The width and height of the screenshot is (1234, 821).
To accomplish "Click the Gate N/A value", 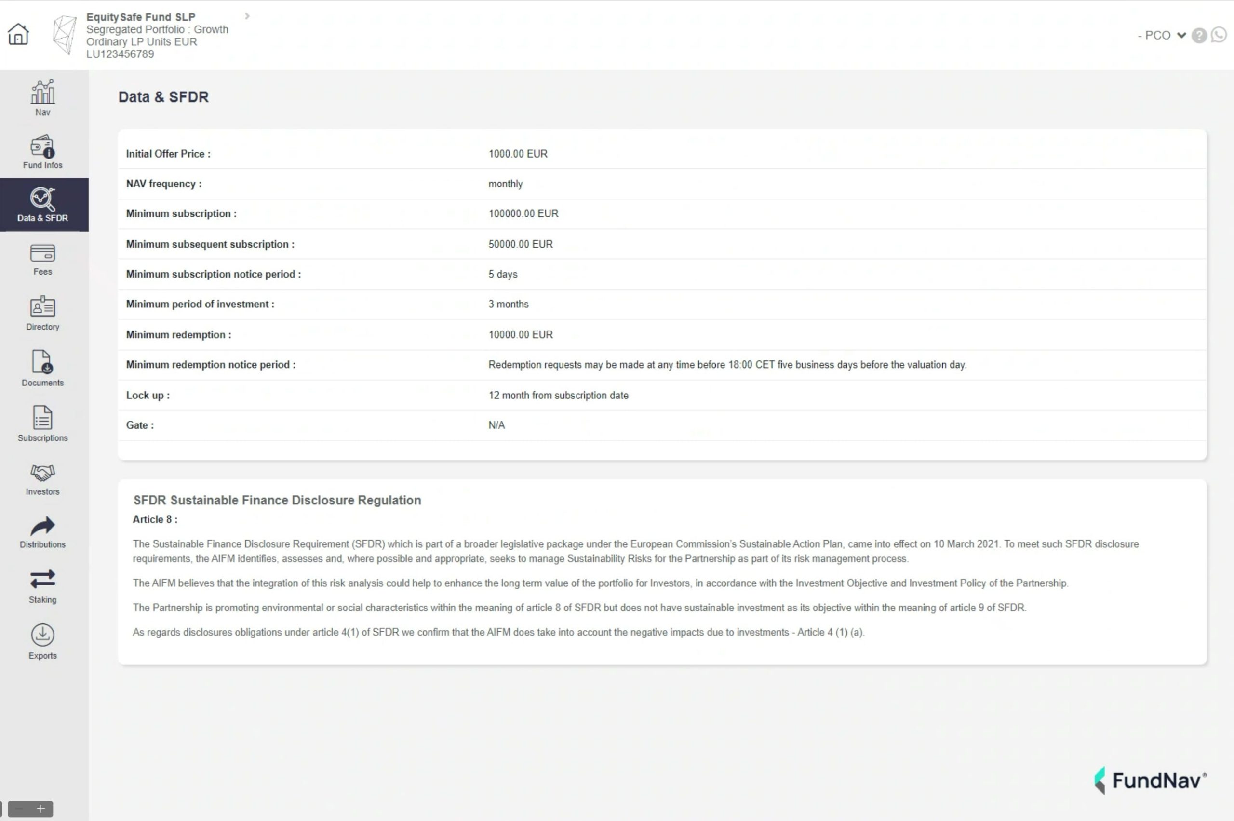I will point(496,425).
